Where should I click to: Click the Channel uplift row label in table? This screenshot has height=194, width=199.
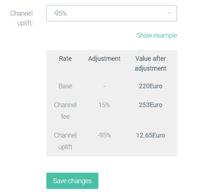tap(65, 141)
